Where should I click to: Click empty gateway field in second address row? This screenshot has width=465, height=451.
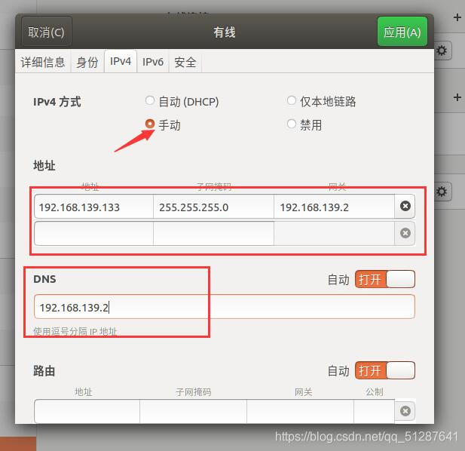coord(334,234)
